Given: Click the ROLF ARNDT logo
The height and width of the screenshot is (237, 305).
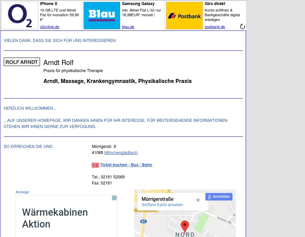Looking at the screenshot, I should click(x=22, y=62).
